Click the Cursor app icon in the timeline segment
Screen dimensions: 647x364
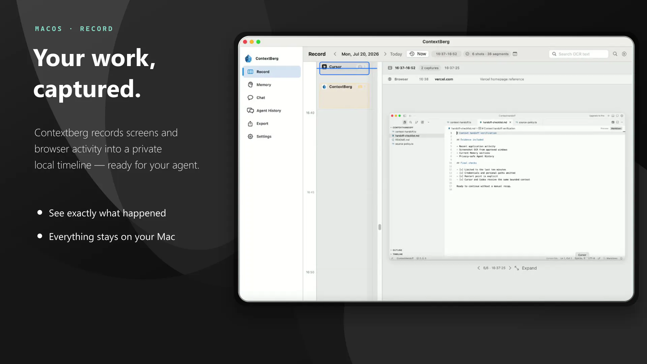(x=324, y=67)
